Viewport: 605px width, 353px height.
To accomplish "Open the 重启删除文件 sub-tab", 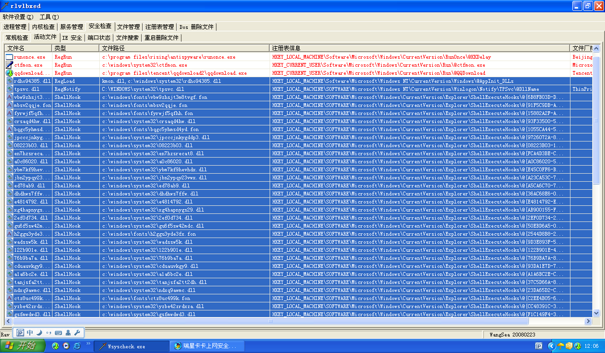I will (x=161, y=37).
